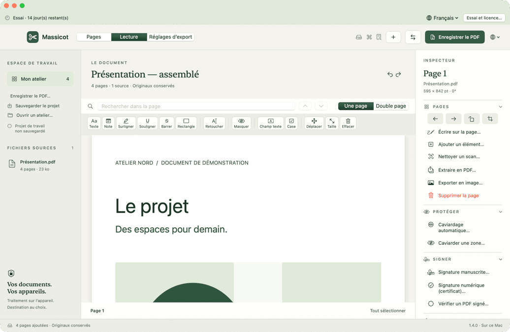Open the Retoucher text tool
The image size is (510, 332).
pos(214,123)
